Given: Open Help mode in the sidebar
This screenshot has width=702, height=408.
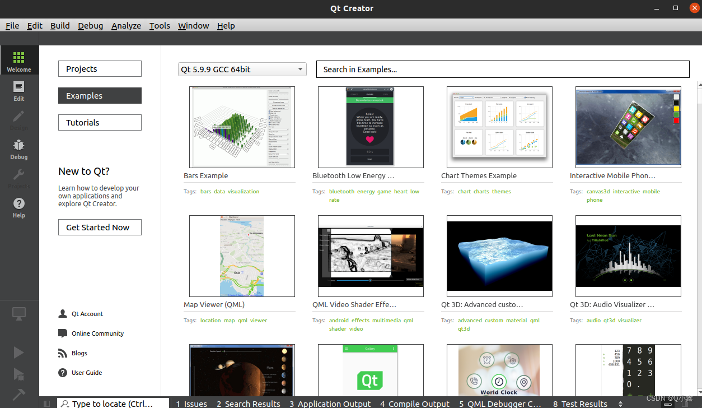Looking at the screenshot, I should pos(18,207).
